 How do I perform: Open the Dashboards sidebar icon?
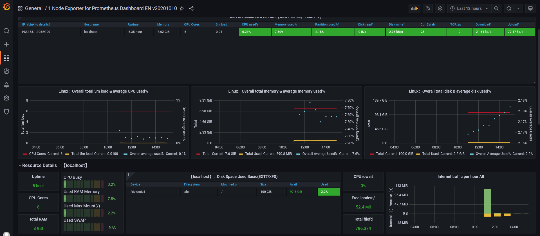coord(6,58)
